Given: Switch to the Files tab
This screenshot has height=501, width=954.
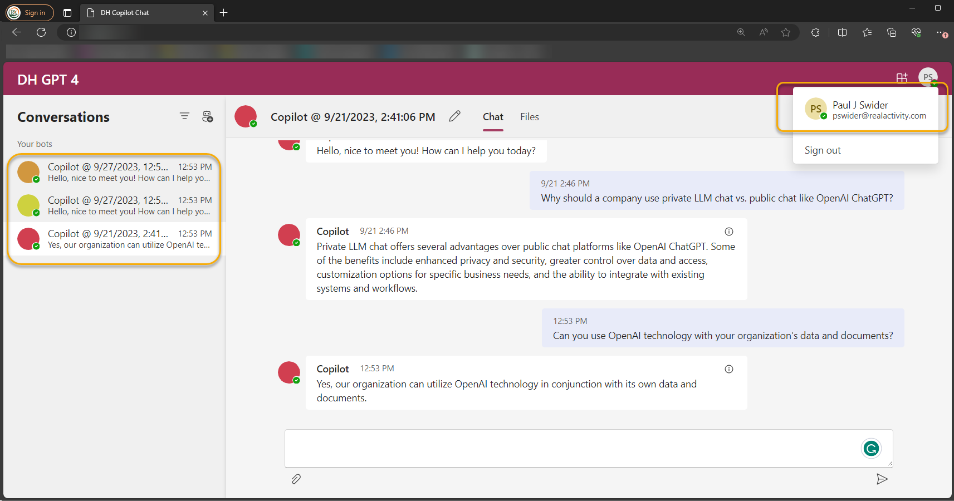Looking at the screenshot, I should coord(530,117).
